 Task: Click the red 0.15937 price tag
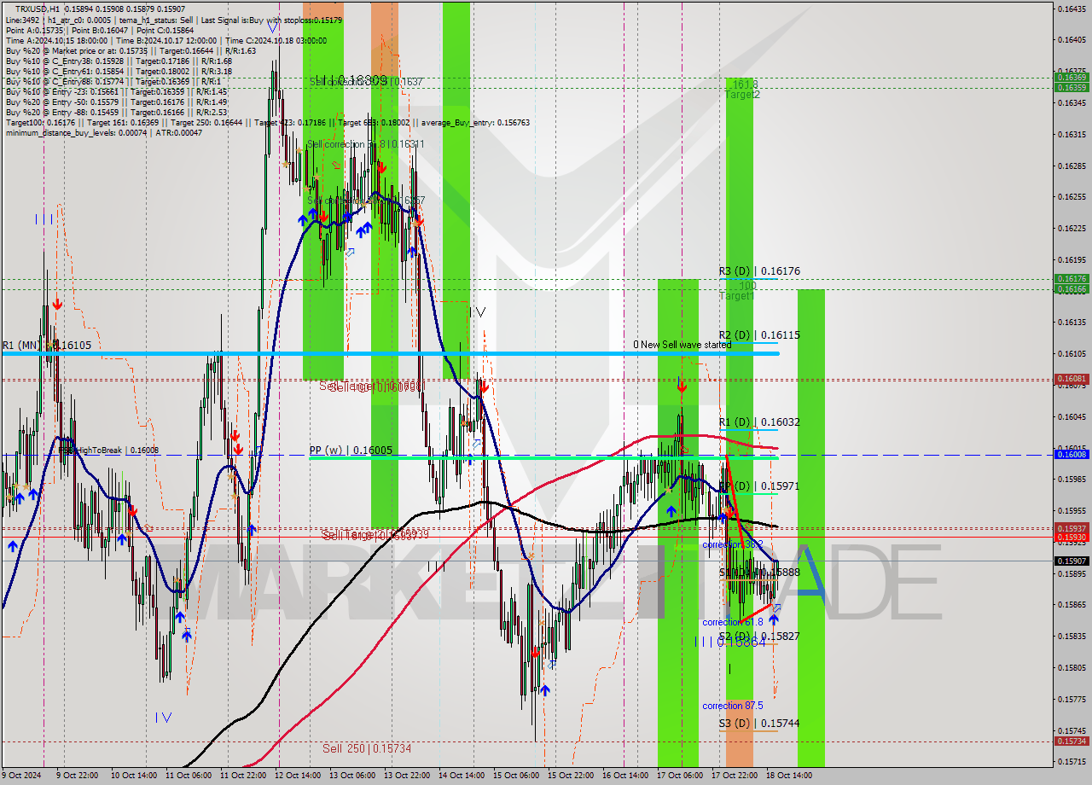(1072, 529)
